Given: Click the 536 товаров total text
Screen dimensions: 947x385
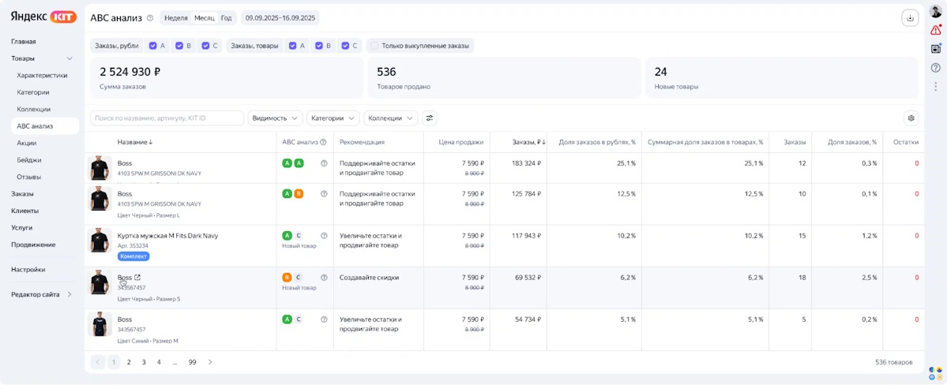Looking at the screenshot, I should tap(893, 362).
